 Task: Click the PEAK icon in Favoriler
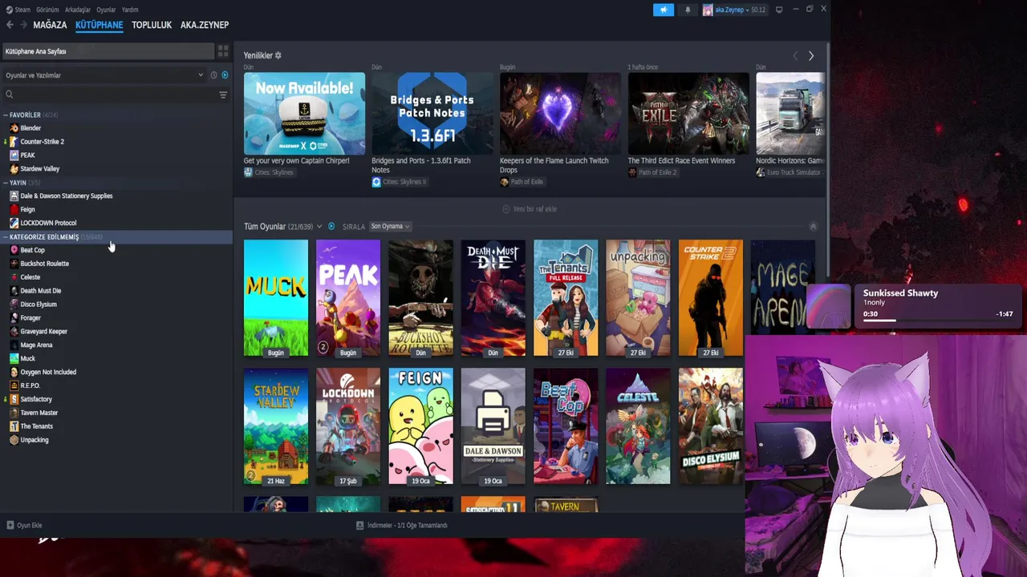click(x=14, y=155)
